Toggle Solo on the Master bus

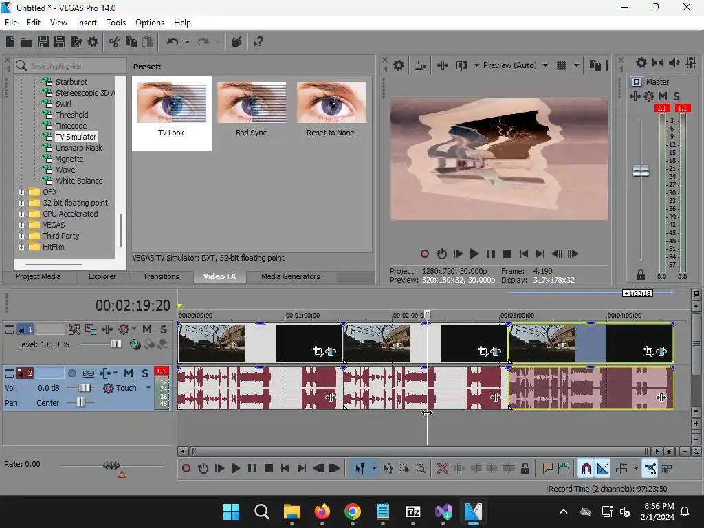[676, 96]
